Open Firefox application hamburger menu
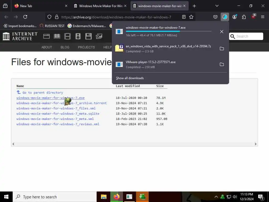 (262, 17)
